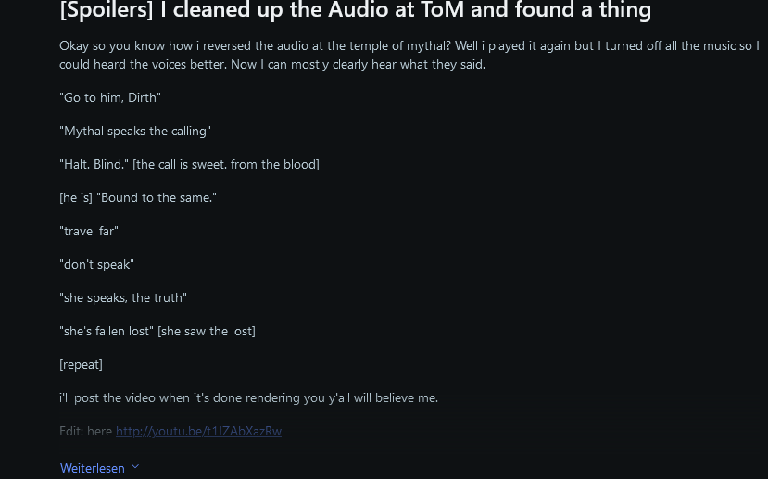This screenshot has width=768, height=479.
Task: Click the "[Spoilers]" tag in the title
Action: [x=107, y=10]
